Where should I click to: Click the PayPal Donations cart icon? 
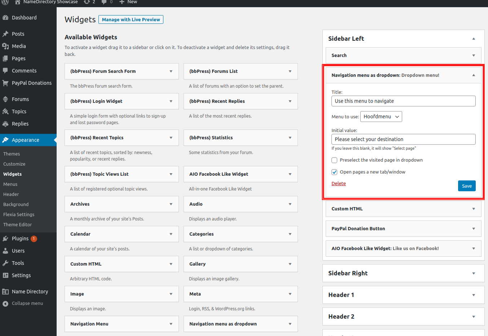point(5,83)
